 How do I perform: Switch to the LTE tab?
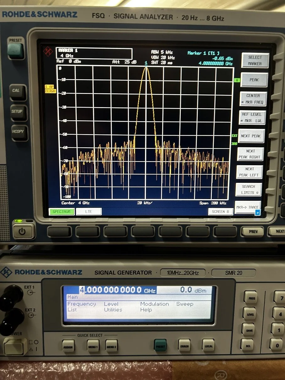coord(89,212)
